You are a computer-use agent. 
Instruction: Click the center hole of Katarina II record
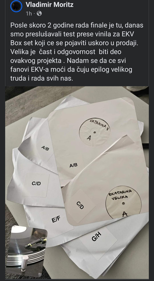point(95,133)
